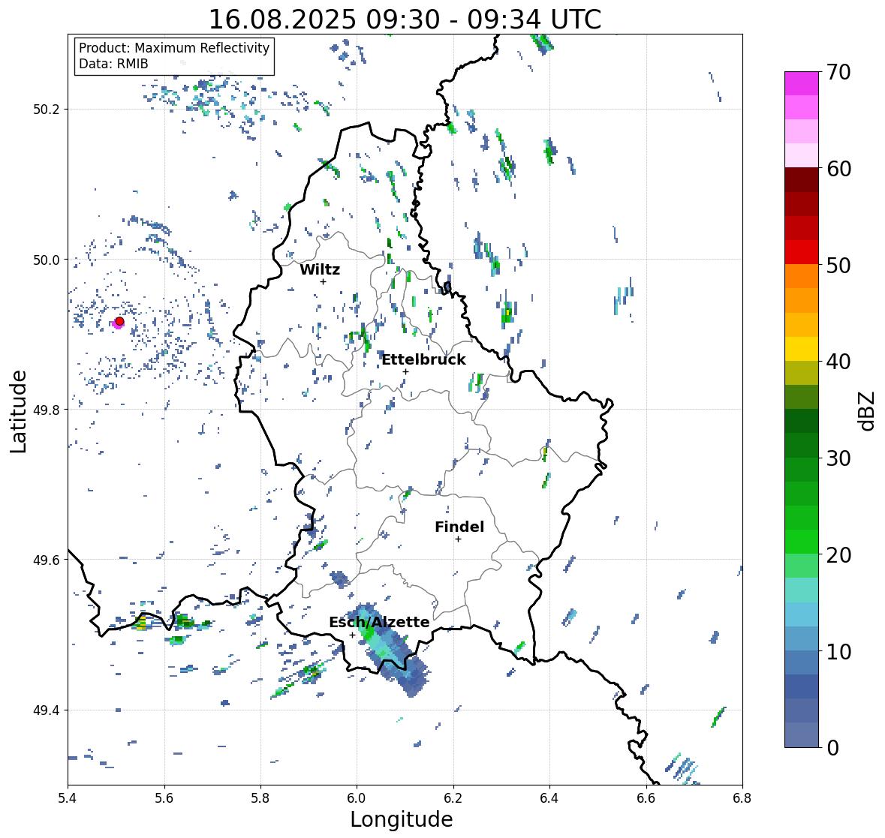
Task: Click the colorbar tick label 70
Action: (x=838, y=72)
